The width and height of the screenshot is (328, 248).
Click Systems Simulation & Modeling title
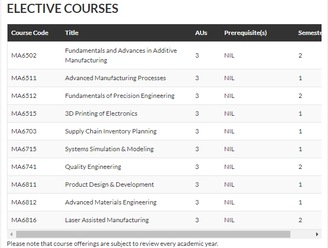click(x=109, y=149)
